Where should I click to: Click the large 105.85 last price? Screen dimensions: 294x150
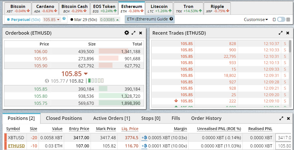[x=71, y=74]
